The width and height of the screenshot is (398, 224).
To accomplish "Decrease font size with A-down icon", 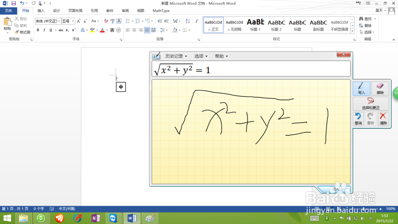I will [85, 21].
